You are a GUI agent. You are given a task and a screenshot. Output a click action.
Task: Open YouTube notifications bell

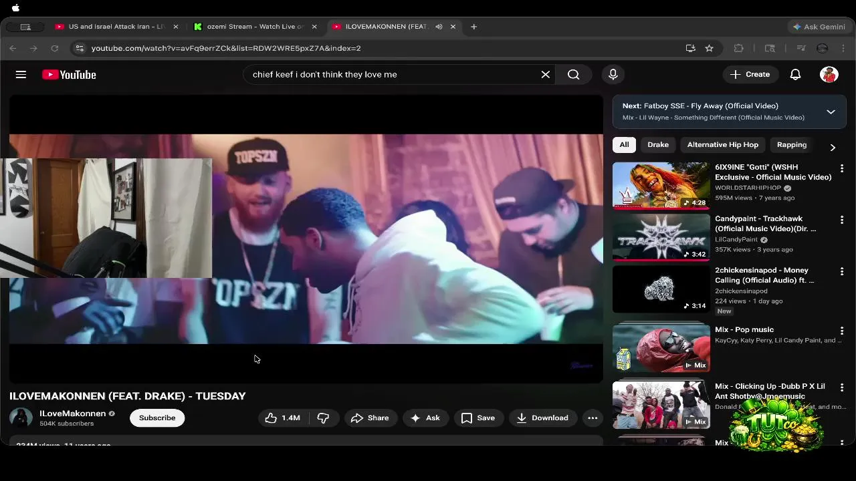pos(795,75)
